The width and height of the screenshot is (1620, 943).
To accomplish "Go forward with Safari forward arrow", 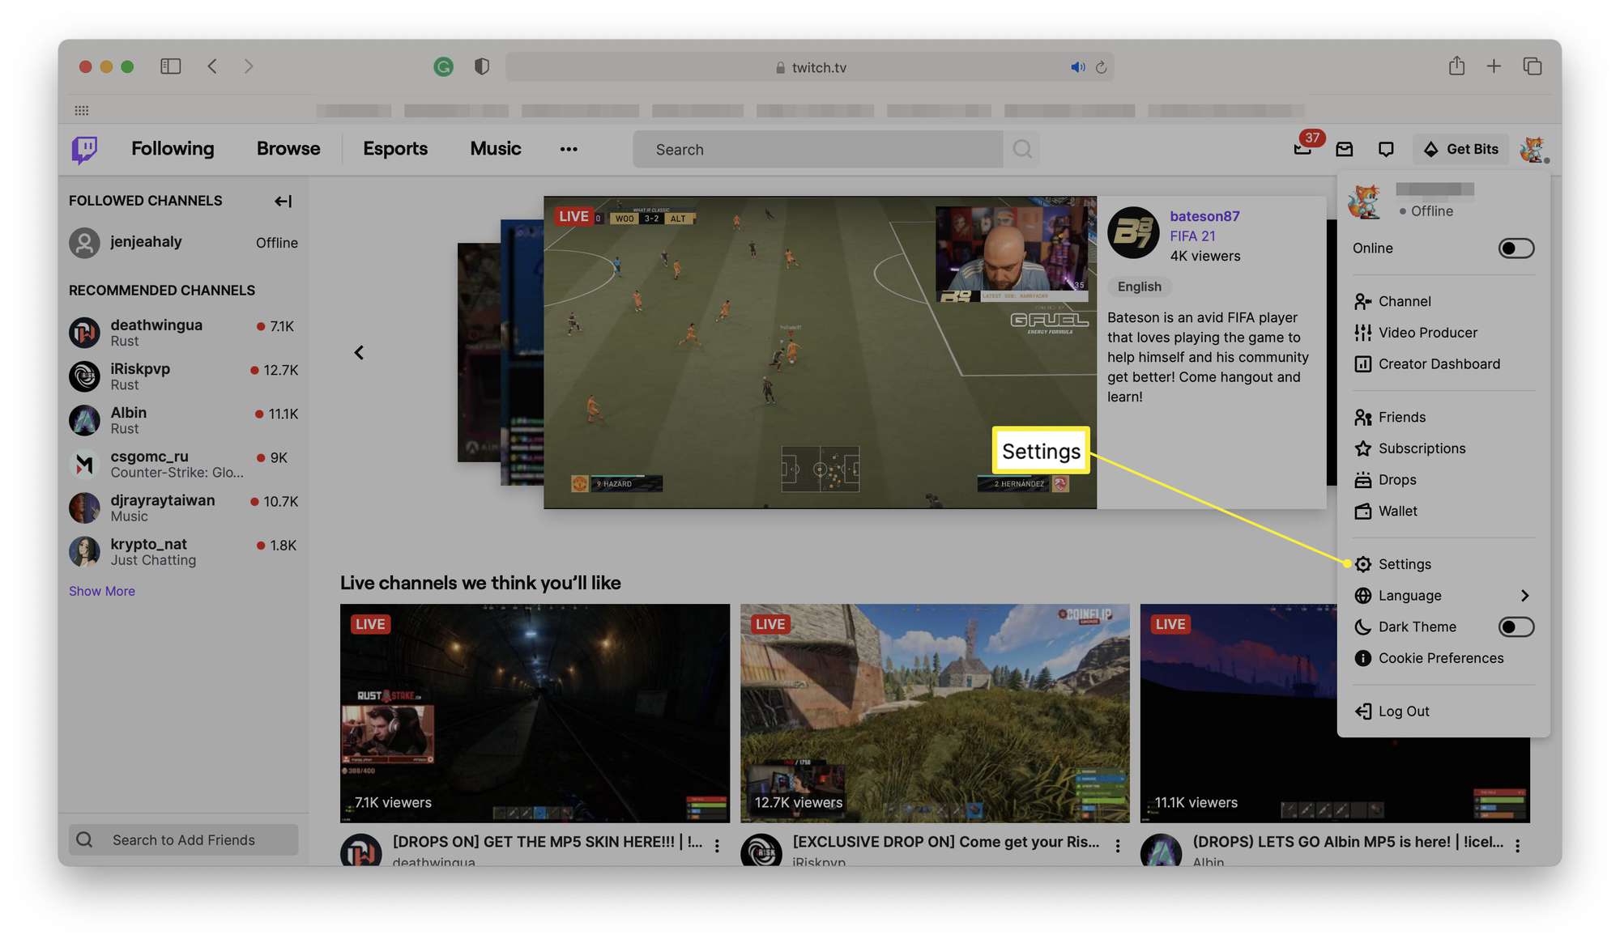I will [x=249, y=66].
